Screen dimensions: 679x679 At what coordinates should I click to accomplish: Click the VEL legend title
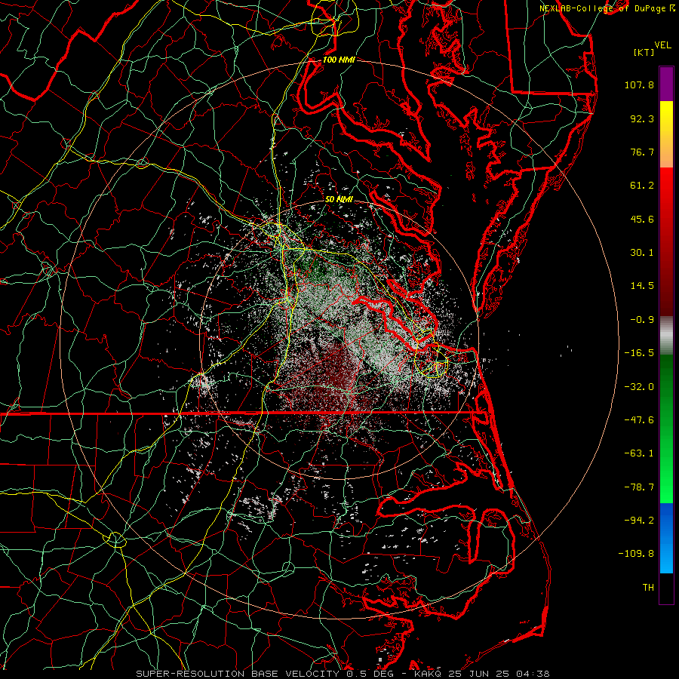click(x=662, y=45)
